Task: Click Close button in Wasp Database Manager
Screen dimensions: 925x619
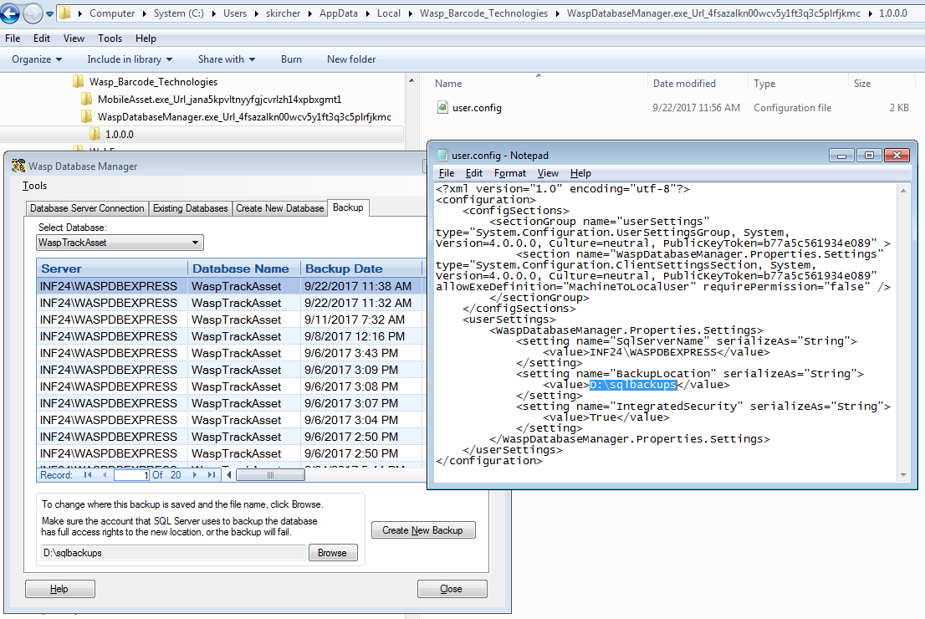Action: coord(452,589)
